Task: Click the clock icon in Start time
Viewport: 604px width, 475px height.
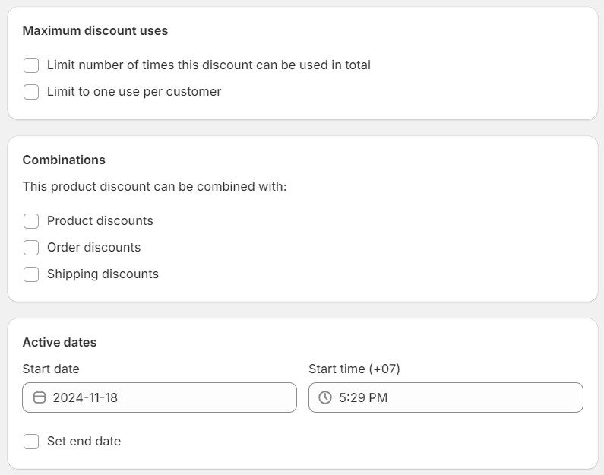Action: pos(325,397)
